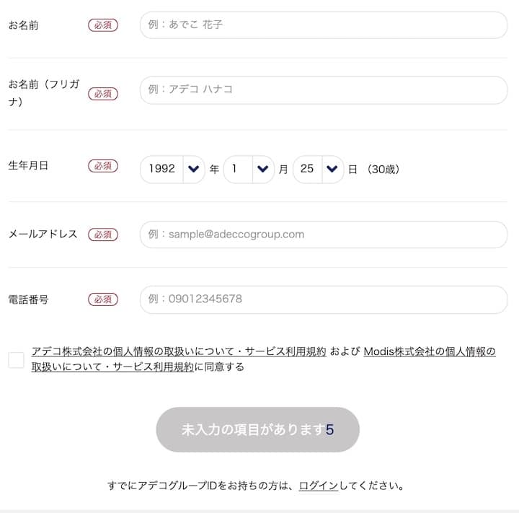Image resolution: width=519 pixels, height=513 pixels.
Task: Click the 必須 badge beside お名前
Action: pyautogui.click(x=103, y=25)
